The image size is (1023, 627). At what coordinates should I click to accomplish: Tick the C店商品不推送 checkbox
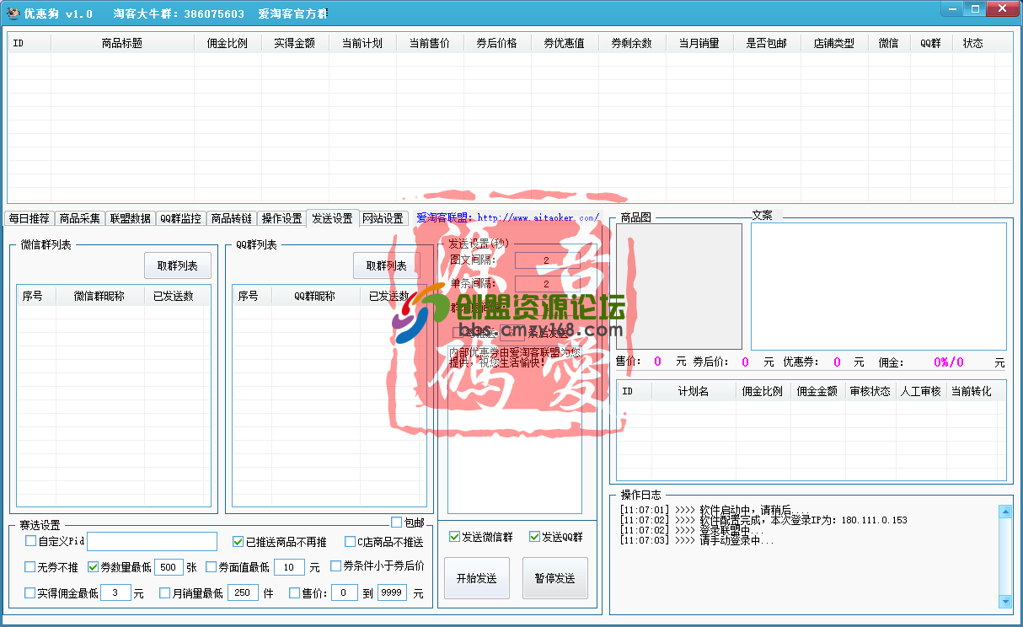click(350, 542)
